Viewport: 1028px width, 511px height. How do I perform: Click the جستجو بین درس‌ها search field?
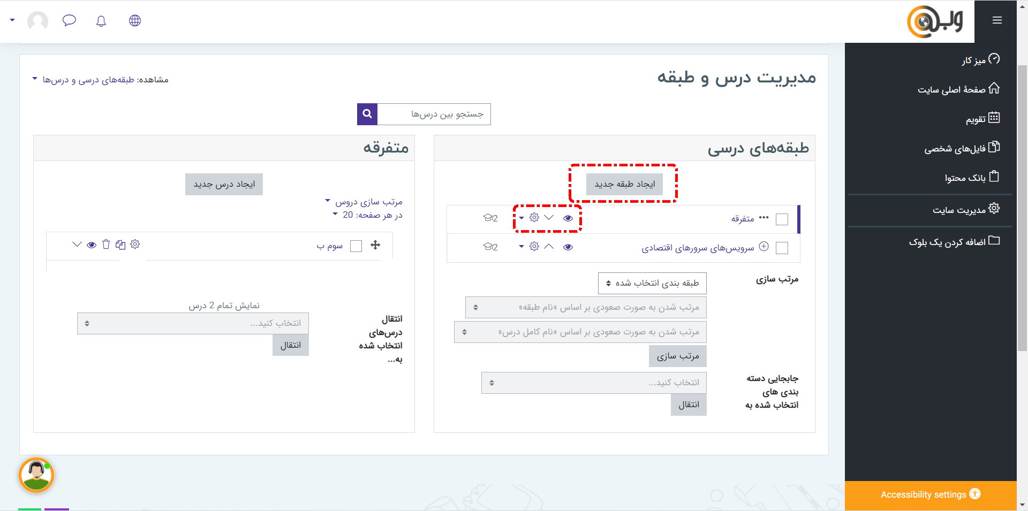pos(434,114)
